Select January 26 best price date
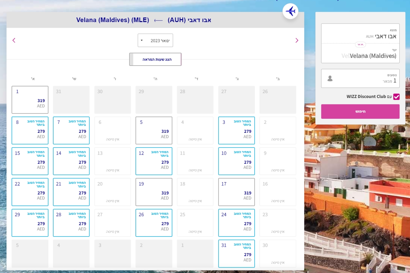The width and height of the screenshot is (410, 273). pyautogui.click(x=154, y=223)
